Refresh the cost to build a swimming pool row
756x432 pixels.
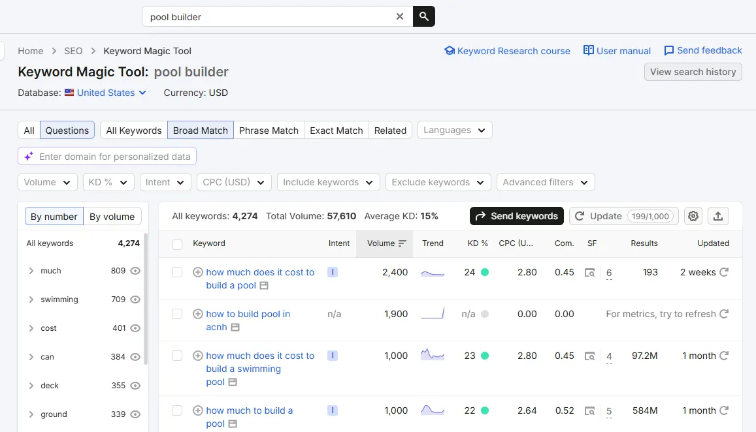[724, 356]
